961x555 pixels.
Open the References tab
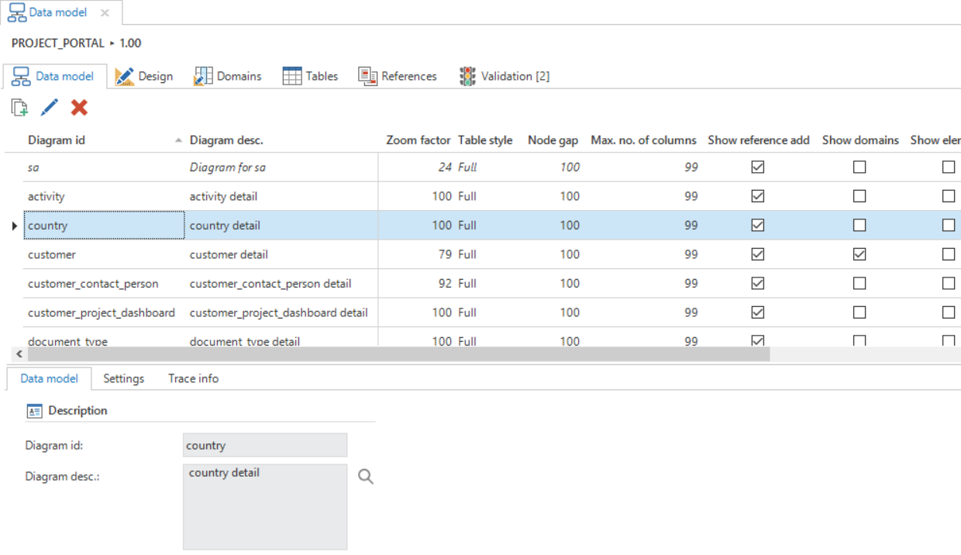click(398, 76)
